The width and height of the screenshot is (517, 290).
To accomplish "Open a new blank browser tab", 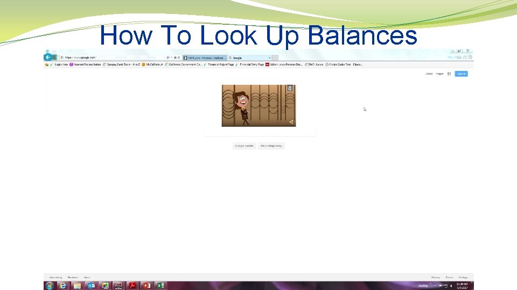I will coord(275,58).
